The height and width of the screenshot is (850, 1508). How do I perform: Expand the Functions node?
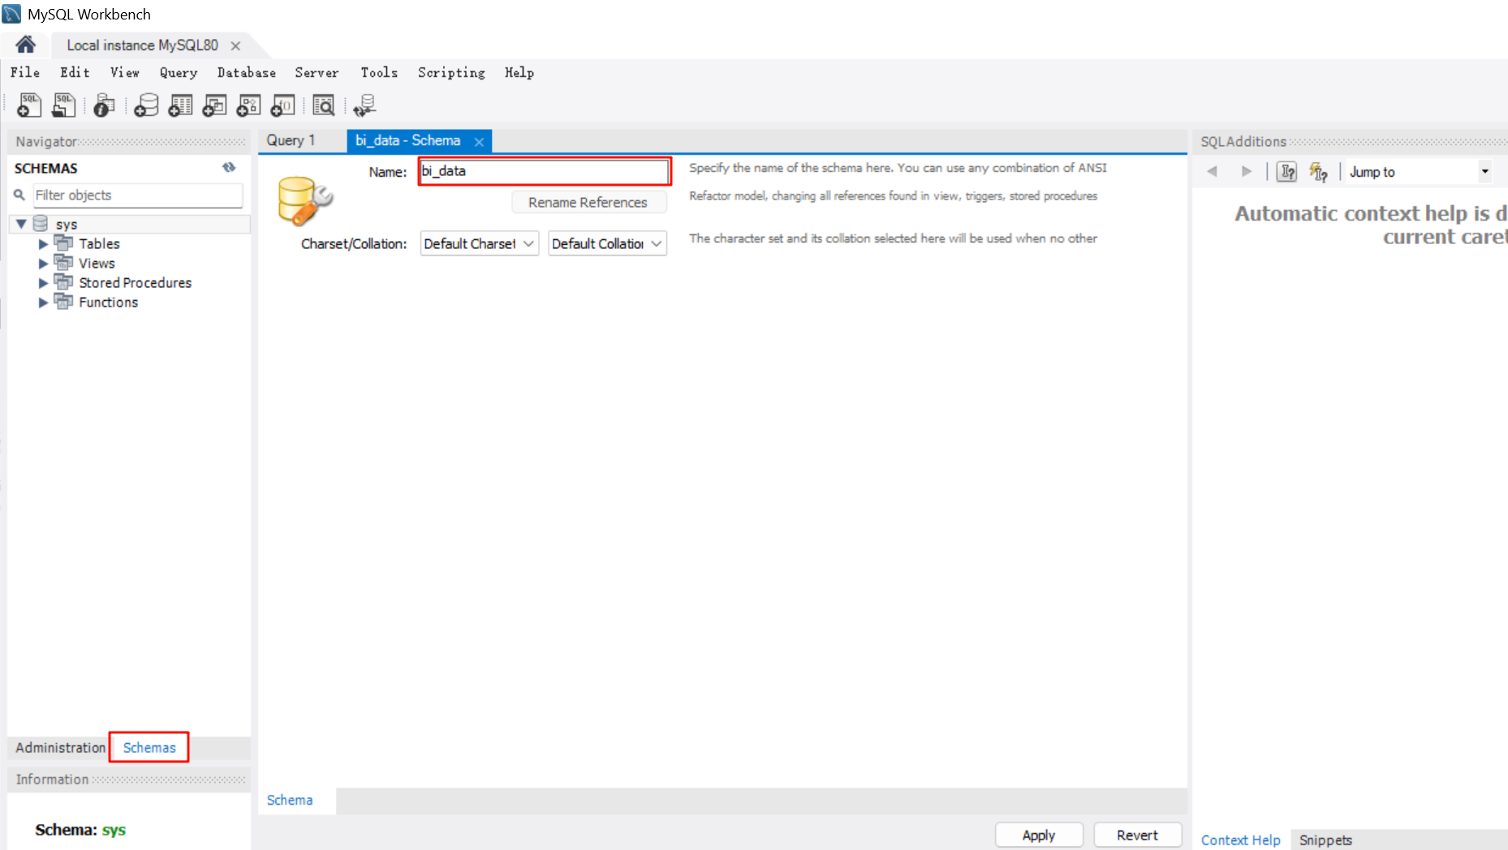[x=43, y=302]
